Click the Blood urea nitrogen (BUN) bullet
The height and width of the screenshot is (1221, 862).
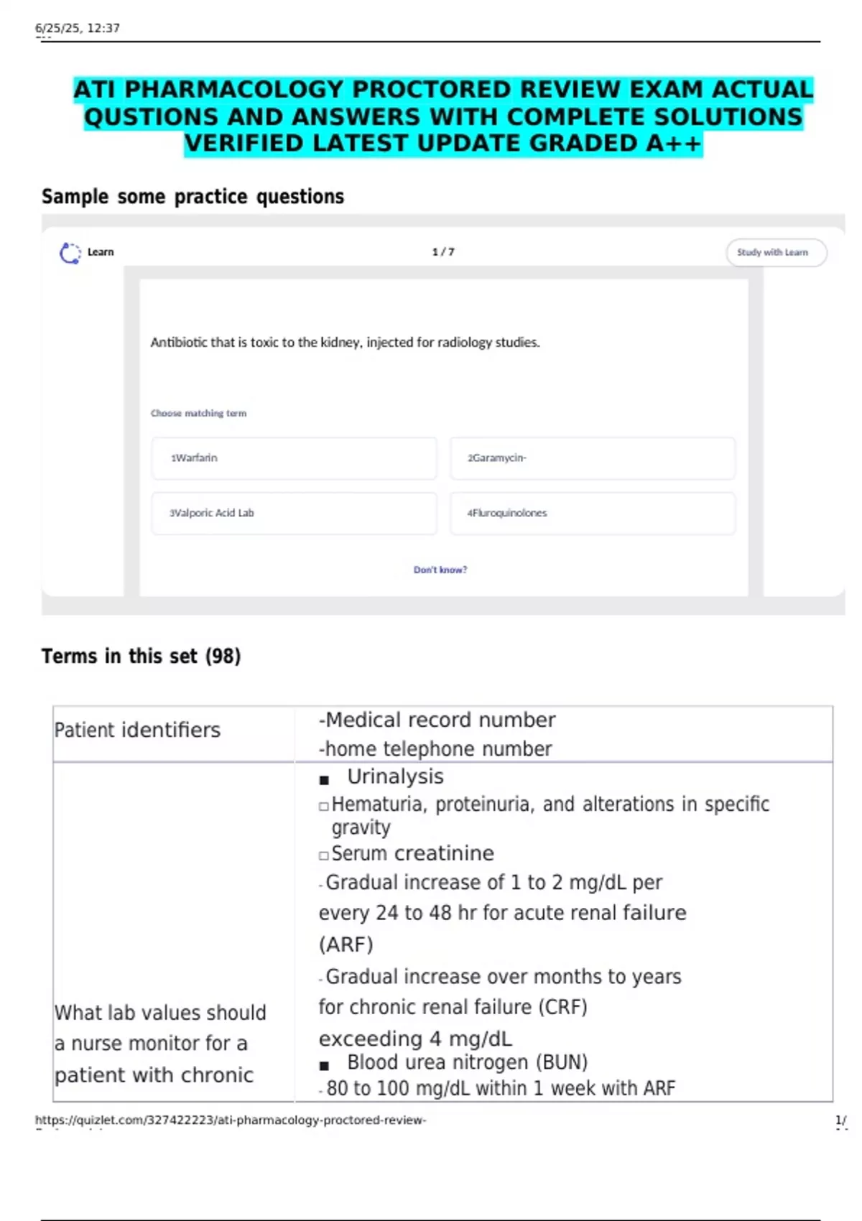point(454,1063)
